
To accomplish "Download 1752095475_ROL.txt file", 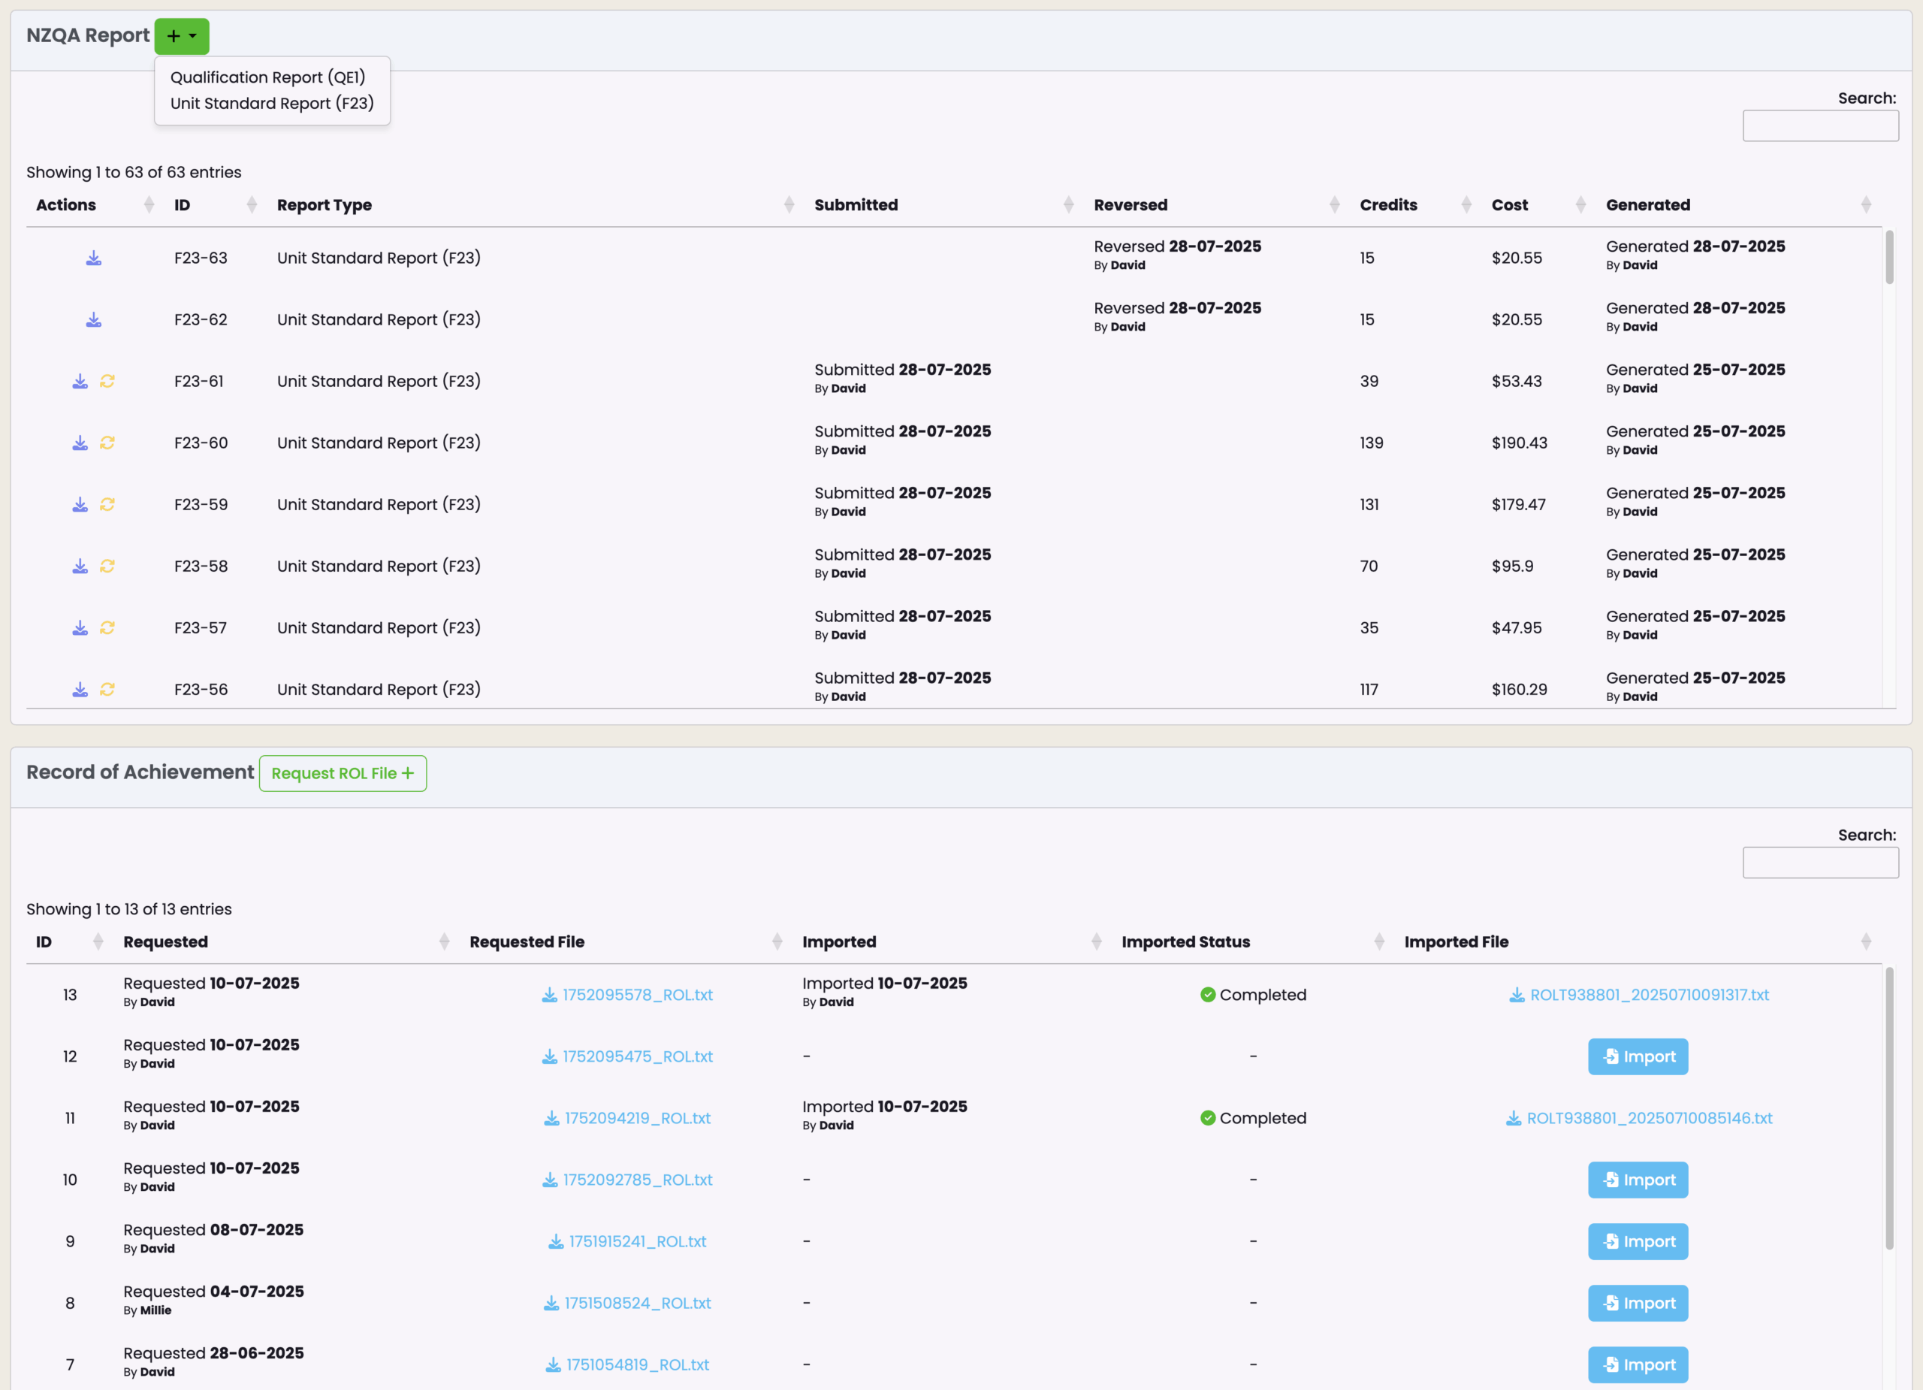I will point(627,1056).
